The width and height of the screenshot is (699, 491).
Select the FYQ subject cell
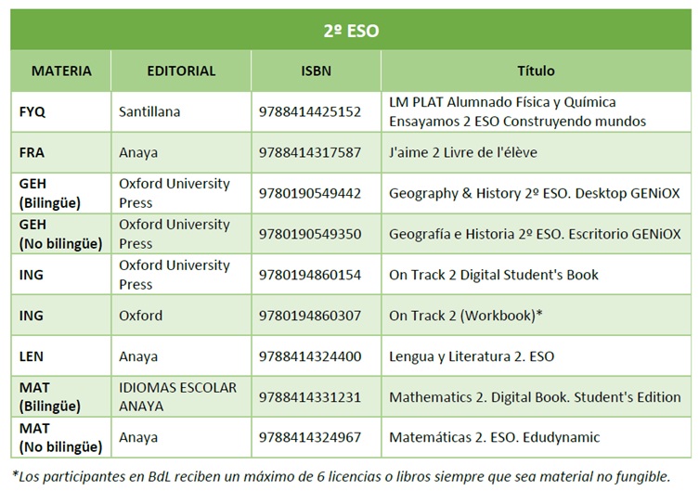(x=61, y=111)
